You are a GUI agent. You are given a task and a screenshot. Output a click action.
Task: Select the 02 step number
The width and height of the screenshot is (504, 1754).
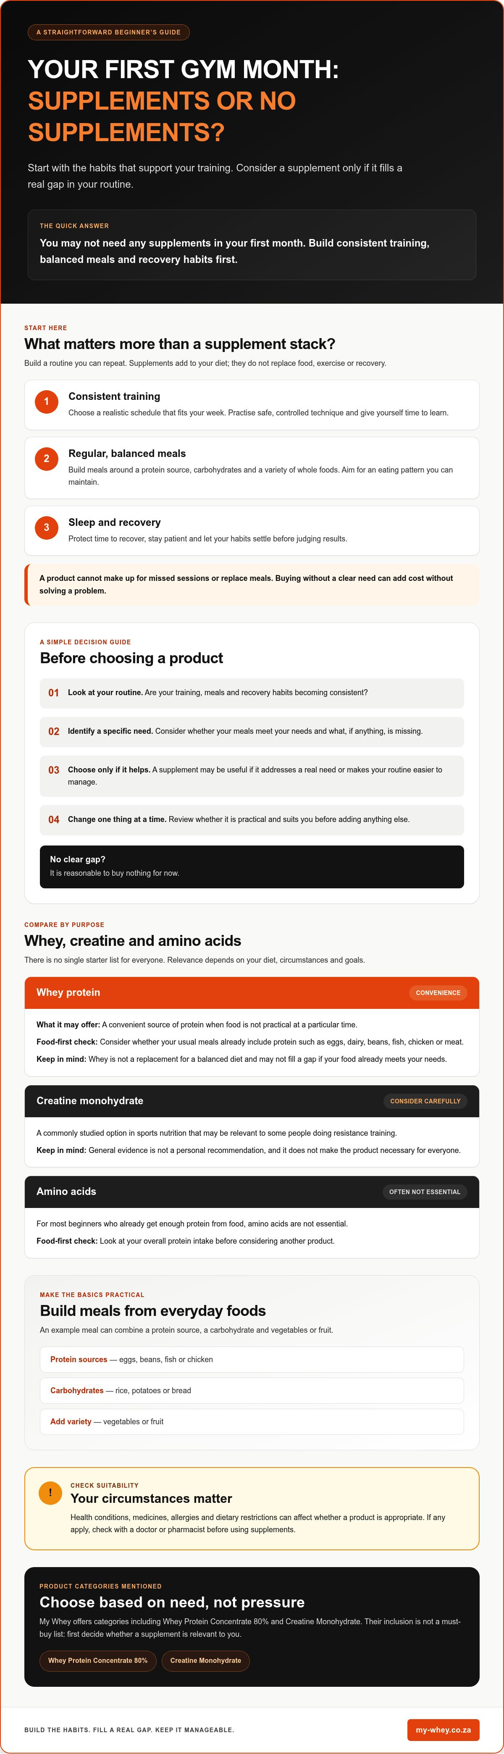tap(54, 731)
